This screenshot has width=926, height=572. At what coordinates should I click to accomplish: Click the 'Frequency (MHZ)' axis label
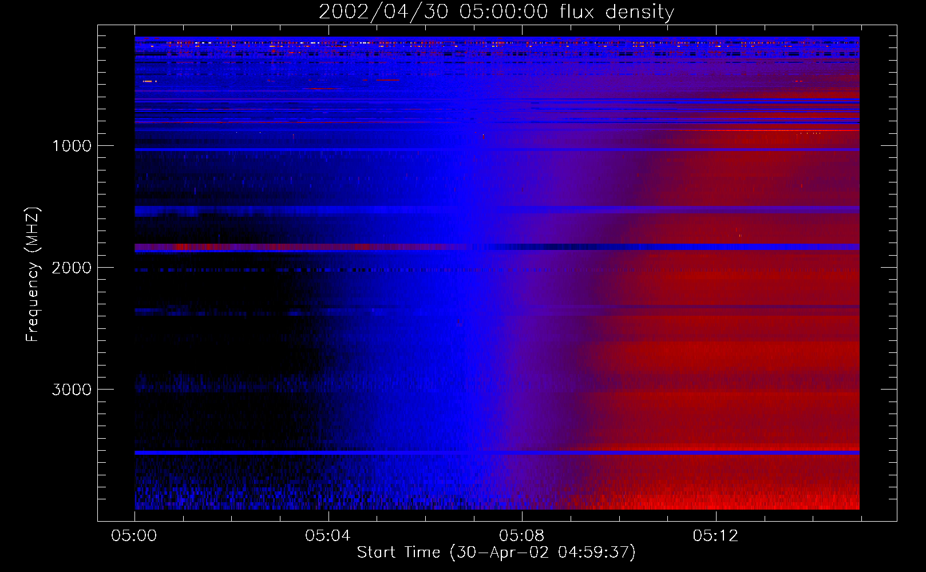(33, 275)
